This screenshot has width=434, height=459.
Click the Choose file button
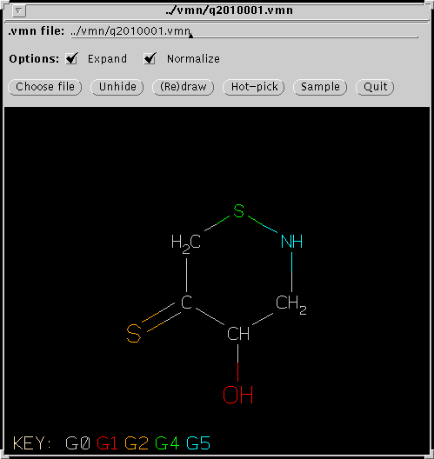coord(45,87)
